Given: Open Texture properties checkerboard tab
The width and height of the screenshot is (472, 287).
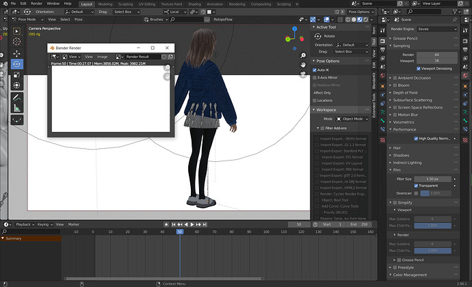Looking at the screenshot, I should point(382,140).
